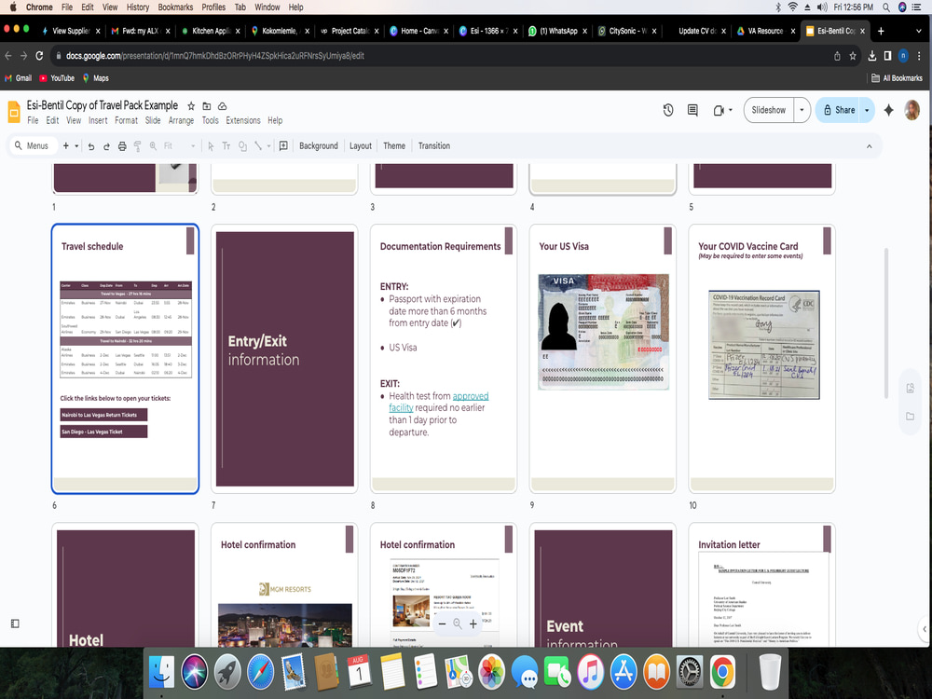Open the comments panel icon
This screenshot has width=932, height=699.
coord(692,111)
